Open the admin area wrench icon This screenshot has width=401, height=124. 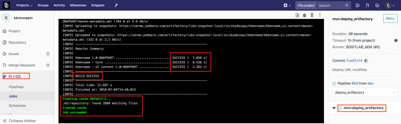[x=116, y=5]
